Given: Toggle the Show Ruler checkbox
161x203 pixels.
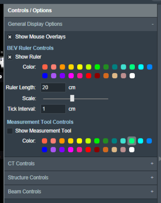Looking at the screenshot, I should (x=10, y=57).
